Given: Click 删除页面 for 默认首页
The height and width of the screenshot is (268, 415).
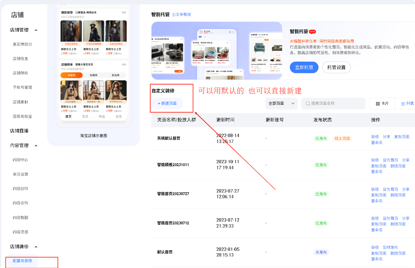Looking at the screenshot, I should [x=398, y=253].
